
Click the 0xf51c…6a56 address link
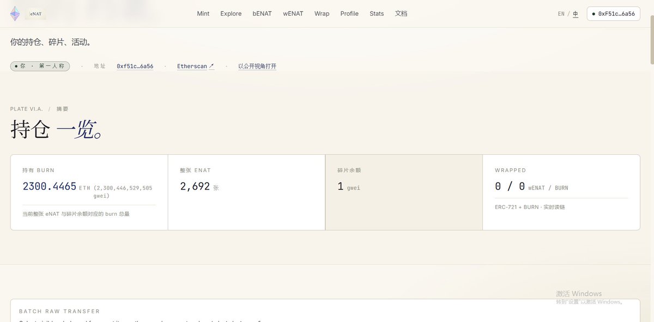coord(135,66)
